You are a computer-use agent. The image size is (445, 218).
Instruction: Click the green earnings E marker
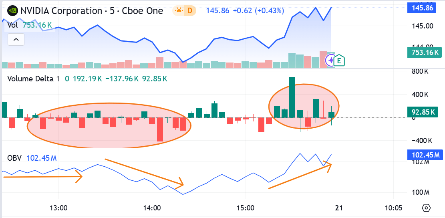tap(339, 61)
